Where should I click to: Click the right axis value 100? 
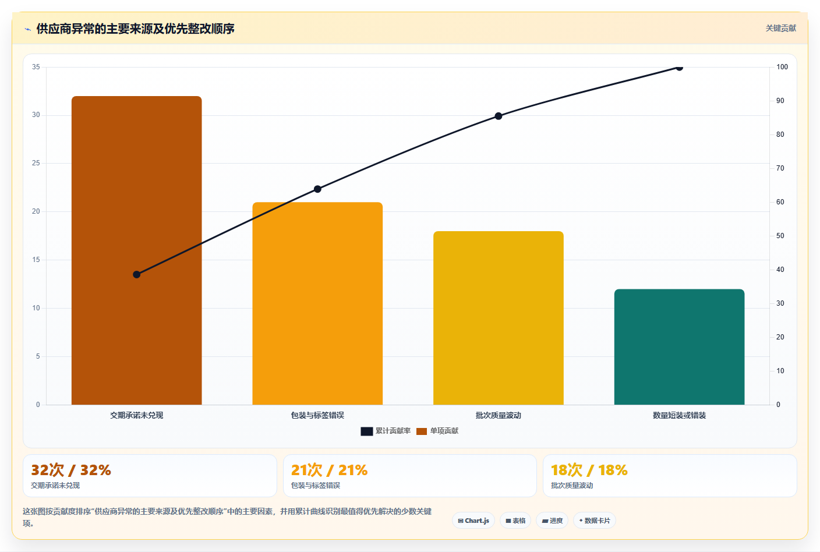(782, 67)
